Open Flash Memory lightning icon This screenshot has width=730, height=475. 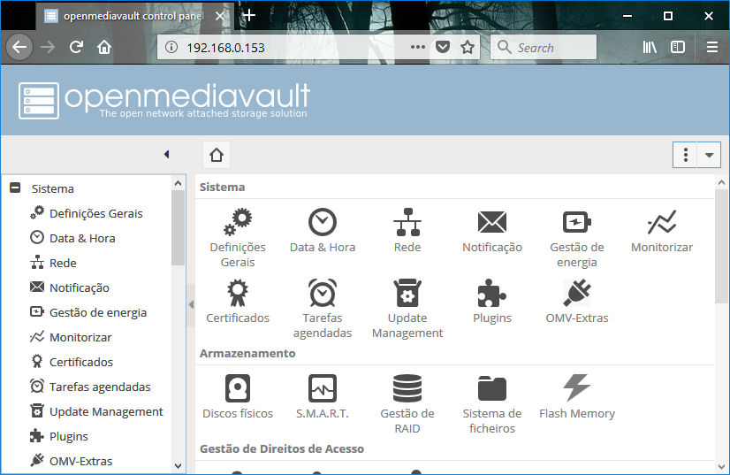(577, 388)
